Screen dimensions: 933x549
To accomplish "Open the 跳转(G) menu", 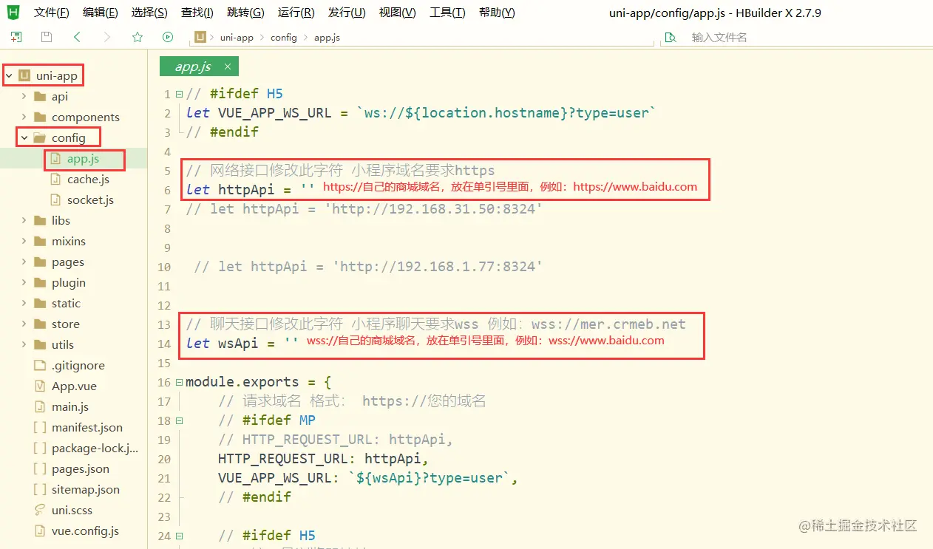I will pos(245,13).
